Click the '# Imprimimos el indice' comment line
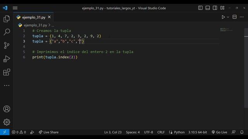 click(x=83, y=52)
